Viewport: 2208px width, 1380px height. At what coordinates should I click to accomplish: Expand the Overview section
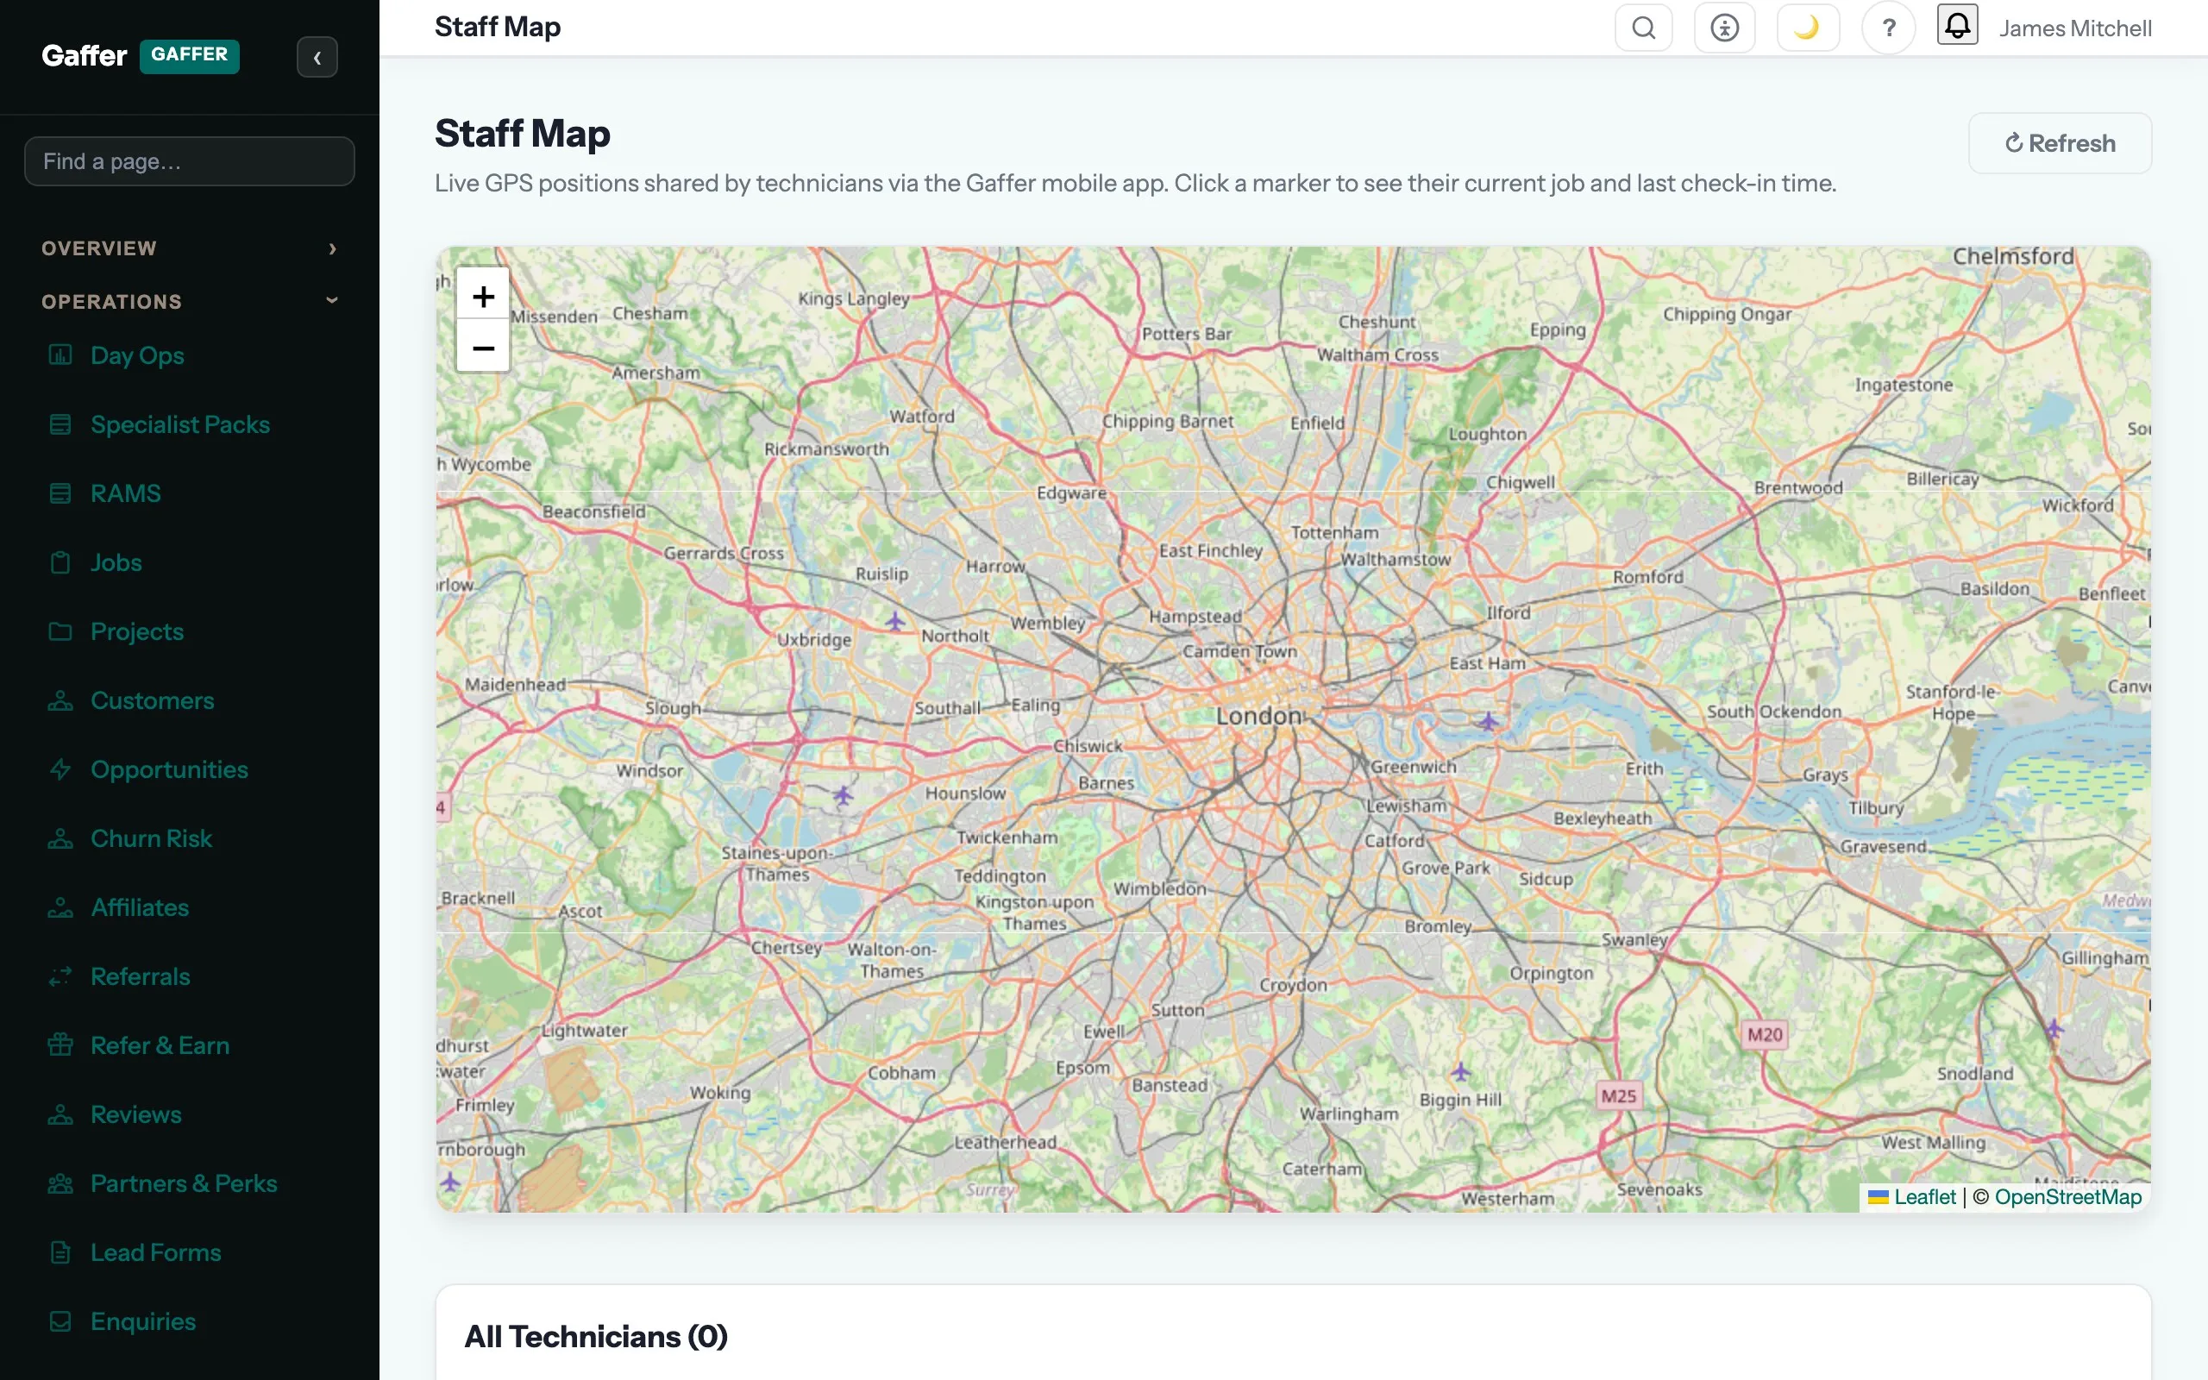click(x=190, y=248)
